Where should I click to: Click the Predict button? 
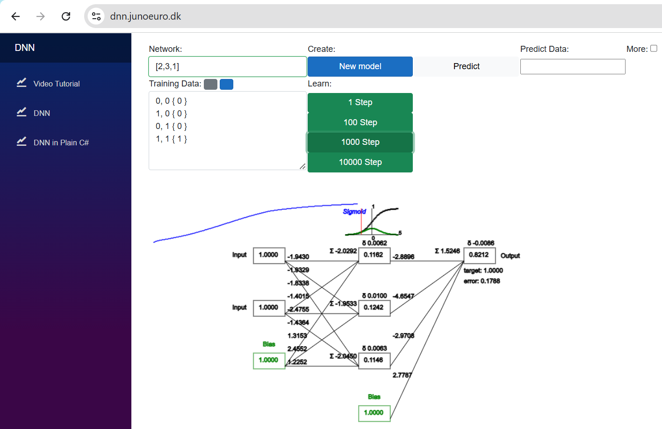click(x=466, y=66)
